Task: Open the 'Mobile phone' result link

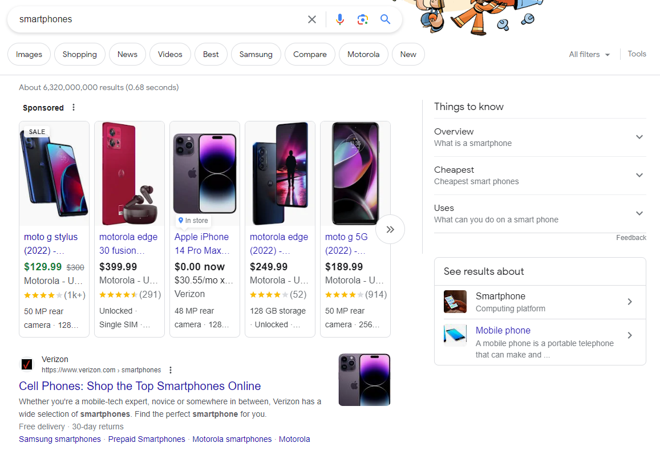Action: click(x=503, y=330)
